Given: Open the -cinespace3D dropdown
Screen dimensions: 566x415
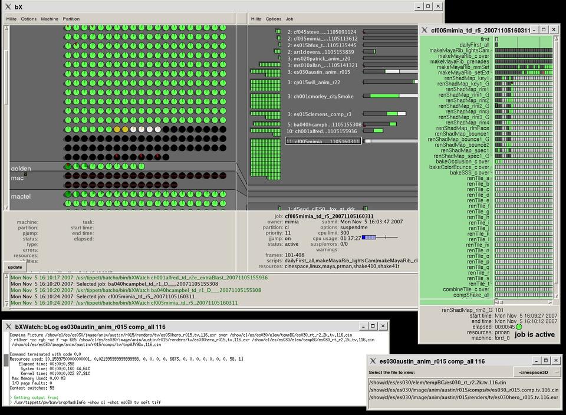Looking at the screenshot, I should pyautogui.click(x=537, y=372).
